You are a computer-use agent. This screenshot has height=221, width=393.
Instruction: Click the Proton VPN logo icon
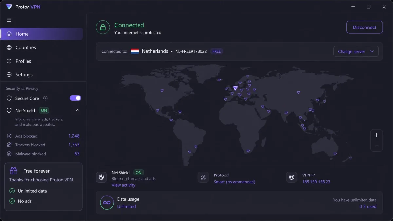click(9, 7)
